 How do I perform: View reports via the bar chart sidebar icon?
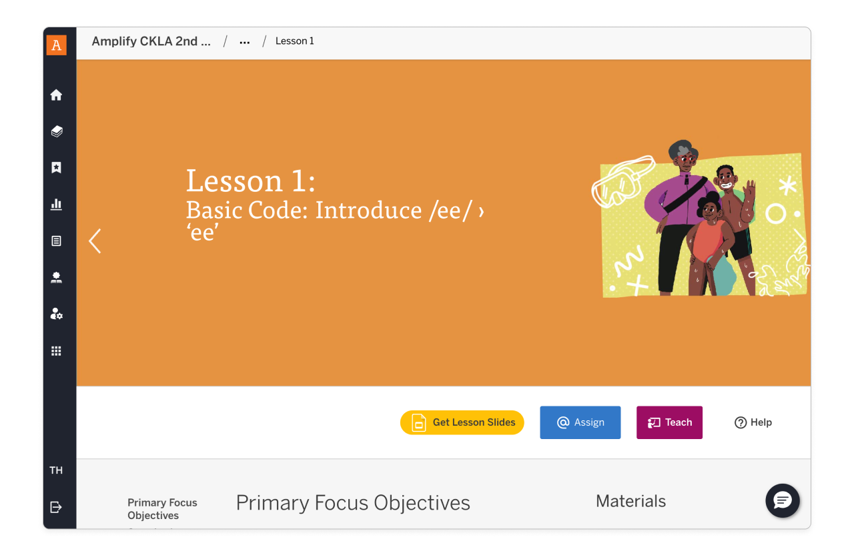click(57, 204)
